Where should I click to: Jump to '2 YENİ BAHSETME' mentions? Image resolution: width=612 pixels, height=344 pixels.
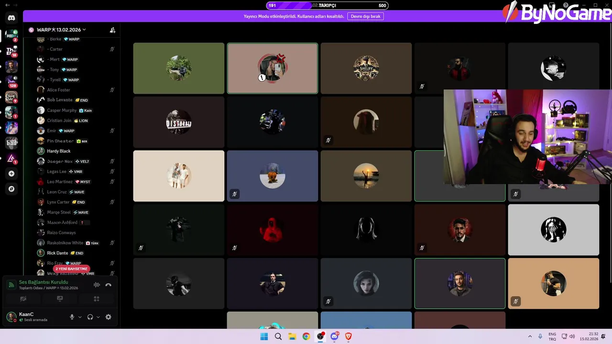pos(71,269)
